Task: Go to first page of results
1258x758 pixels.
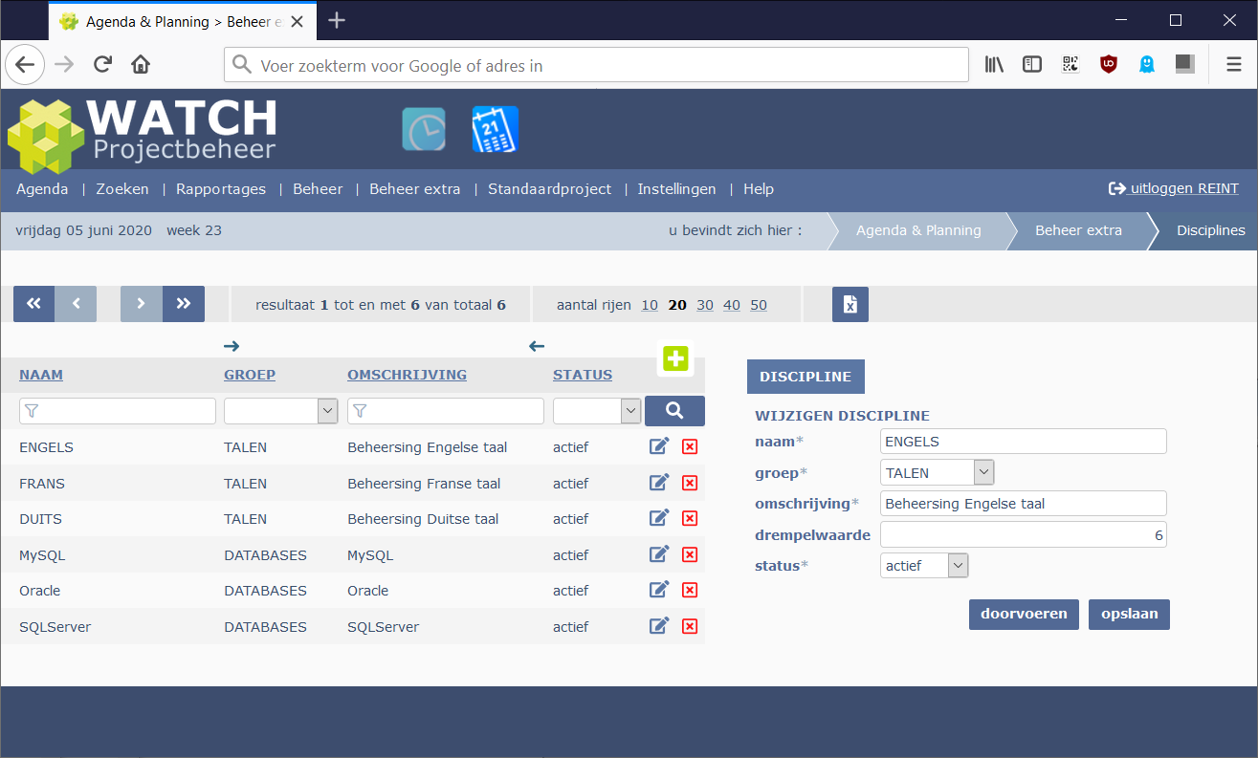Action: pos(33,304)
